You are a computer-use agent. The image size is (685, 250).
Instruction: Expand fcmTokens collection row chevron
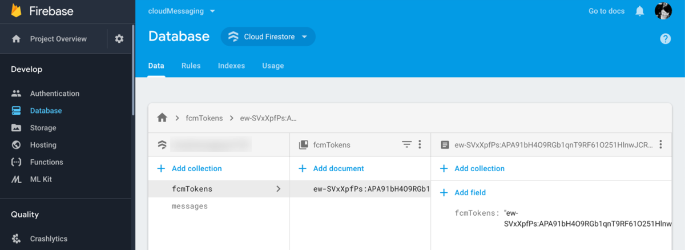point(278,189)
